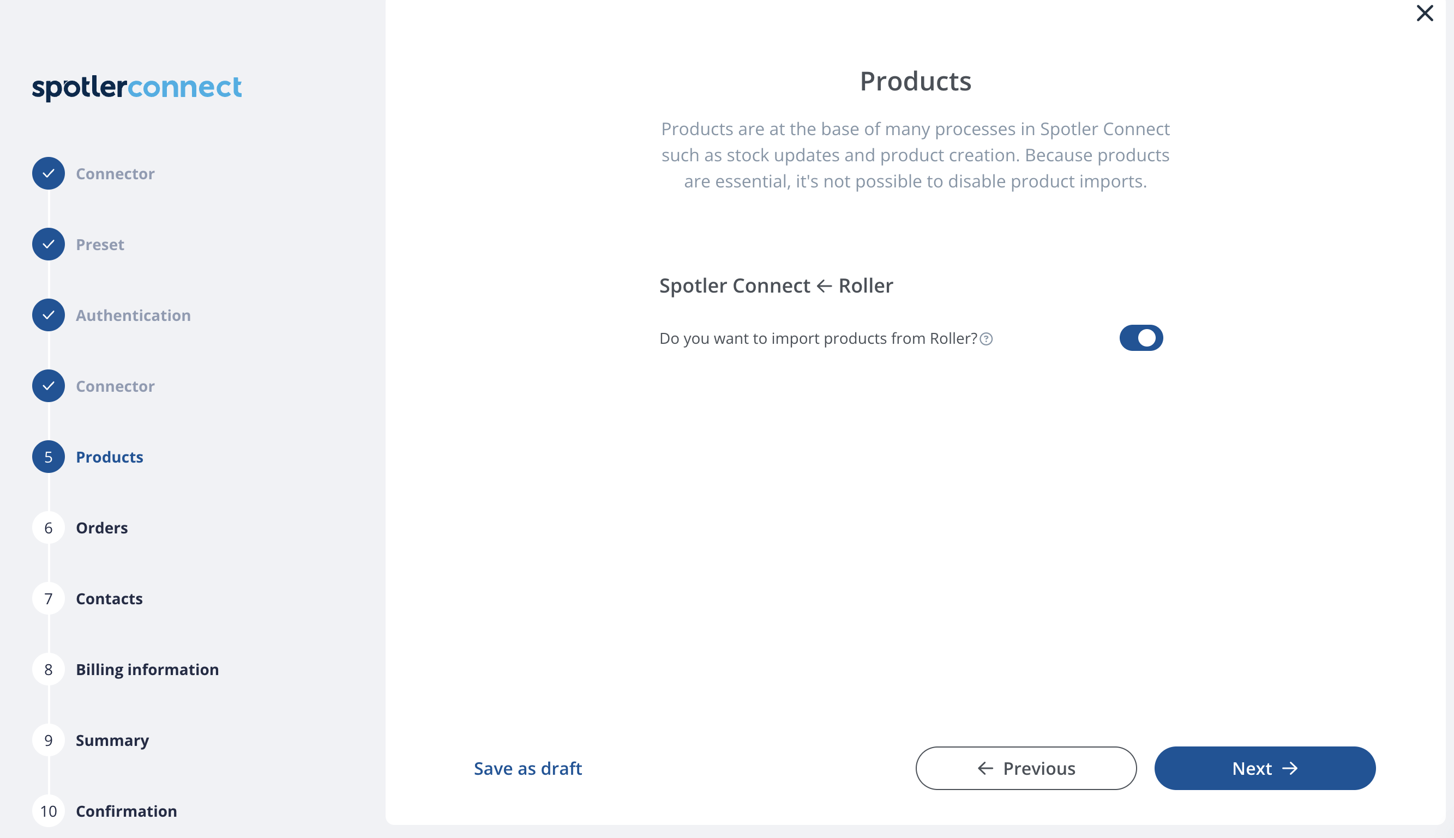Return to the Authentication step label

click(133, 315)
